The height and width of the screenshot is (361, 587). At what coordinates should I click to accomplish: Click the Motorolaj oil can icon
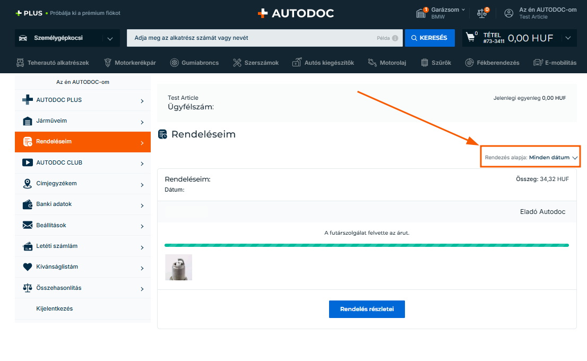pyautogui.click(x=372, y=63)
